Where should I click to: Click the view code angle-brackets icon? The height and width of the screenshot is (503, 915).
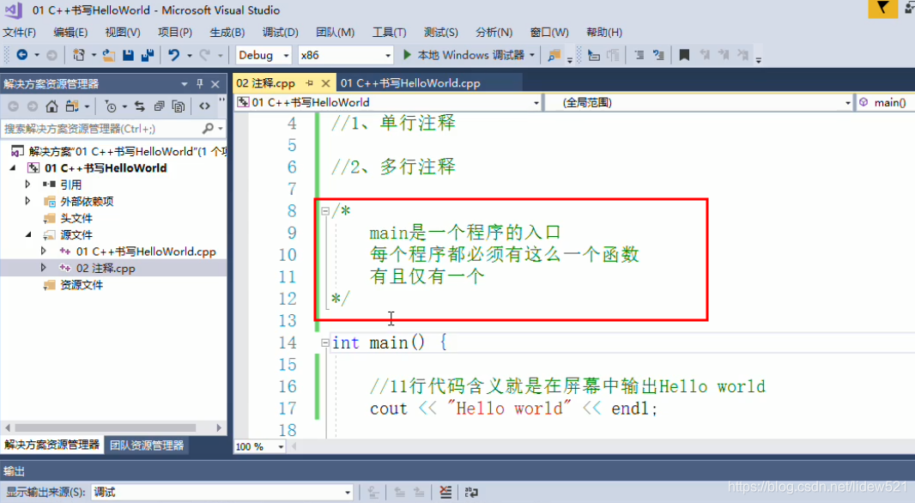coord(204,106)
